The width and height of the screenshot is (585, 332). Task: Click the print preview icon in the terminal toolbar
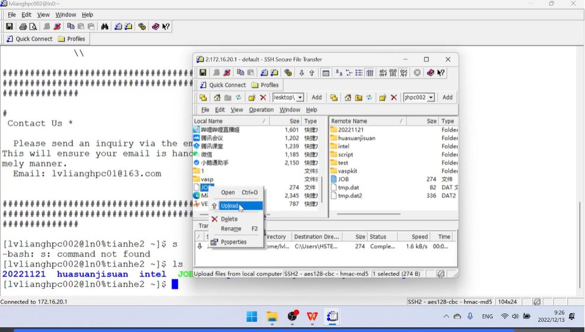point(33,27)
